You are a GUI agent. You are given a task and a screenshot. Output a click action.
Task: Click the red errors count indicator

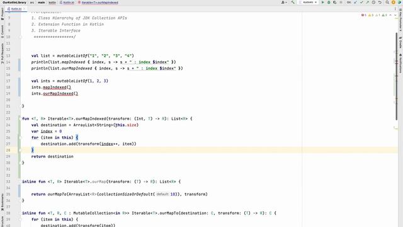click(x=364, y=15)
